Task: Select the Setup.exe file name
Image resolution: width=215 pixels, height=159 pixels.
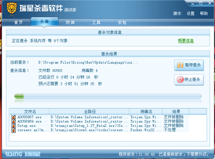Action: [26, 126]
